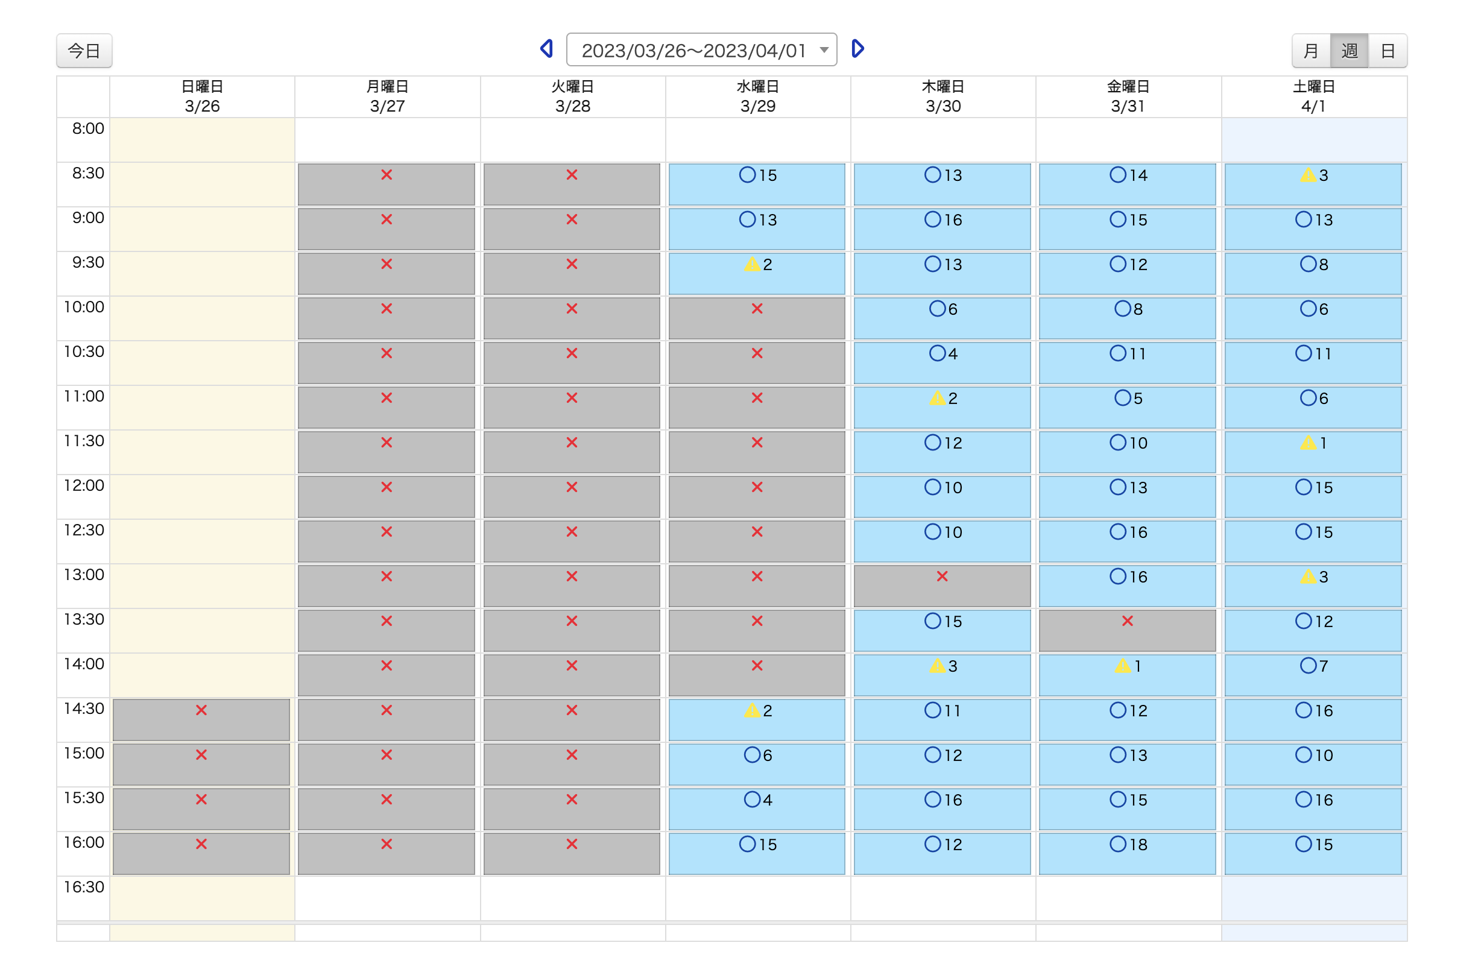Click unavailable X slot Thursday 13:00
Image resolution: width=1481 pixels, height=966 pixels.
pos(942,585)
